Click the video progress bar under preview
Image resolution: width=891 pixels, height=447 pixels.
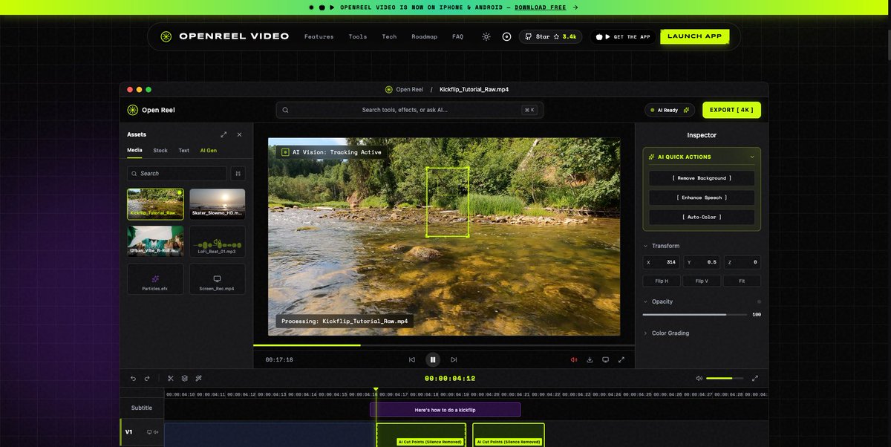pyautogui.click(x=443, y=345)
